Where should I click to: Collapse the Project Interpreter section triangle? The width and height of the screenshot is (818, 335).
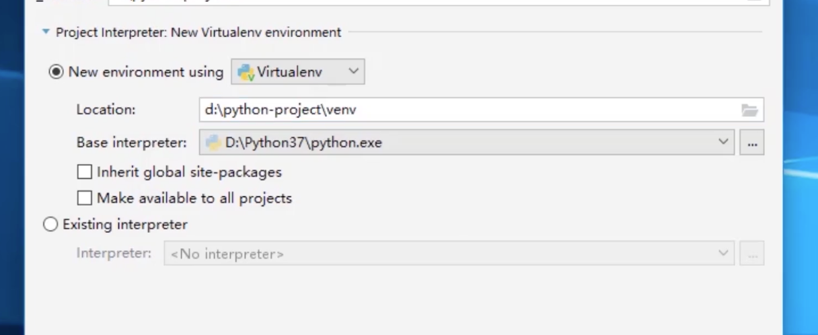tap(46, 32)
